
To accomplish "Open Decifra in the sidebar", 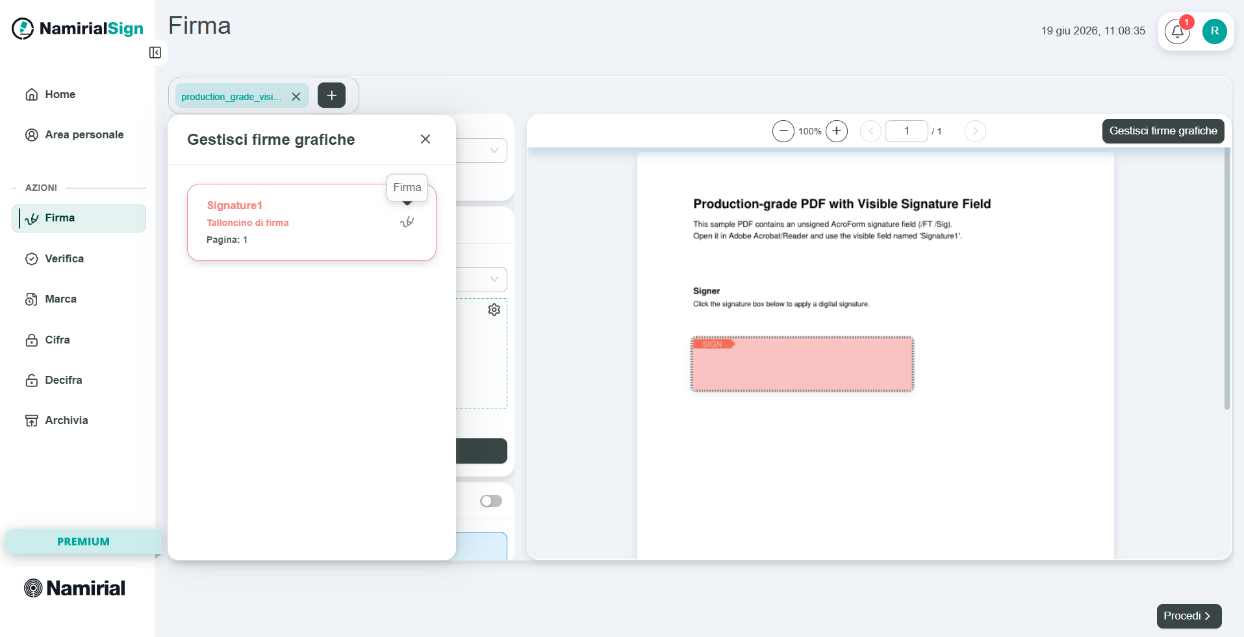I will [x=54, y=381].
